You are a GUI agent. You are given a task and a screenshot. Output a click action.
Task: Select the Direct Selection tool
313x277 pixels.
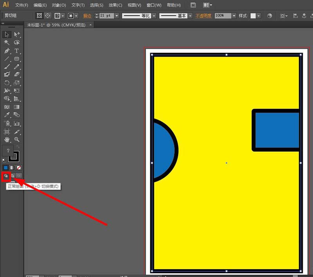(x=17, y=34)
